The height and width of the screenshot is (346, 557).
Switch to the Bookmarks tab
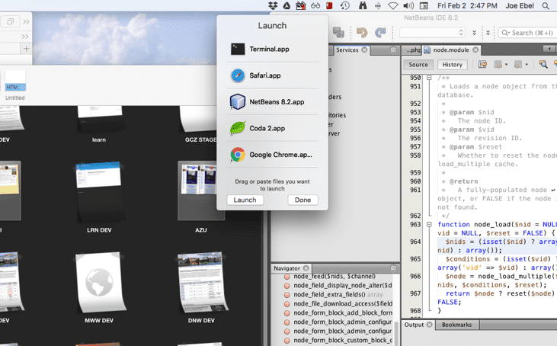pos(457,325)
